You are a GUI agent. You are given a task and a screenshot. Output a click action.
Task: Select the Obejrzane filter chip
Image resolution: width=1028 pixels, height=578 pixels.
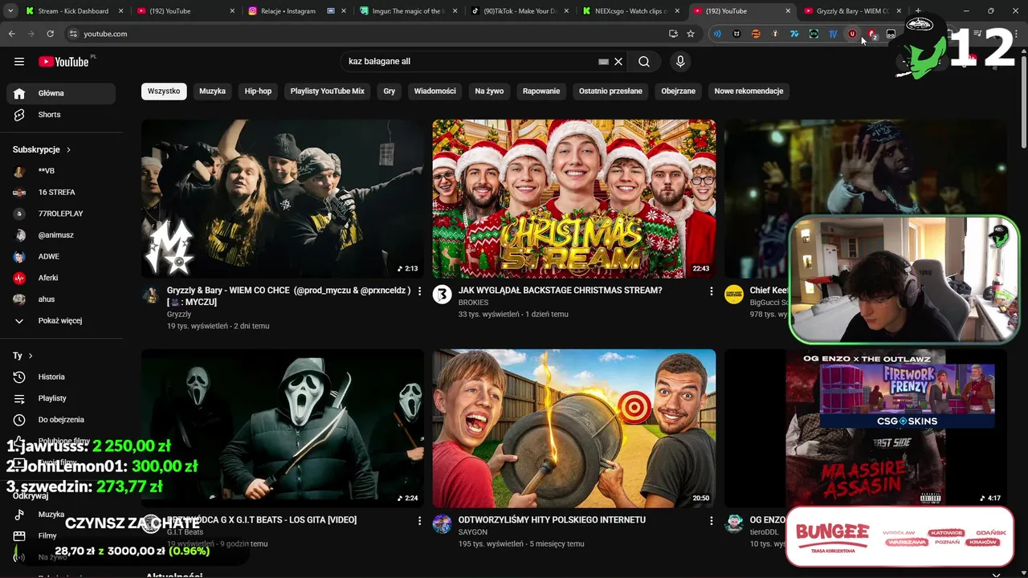[x=679, y=92]
